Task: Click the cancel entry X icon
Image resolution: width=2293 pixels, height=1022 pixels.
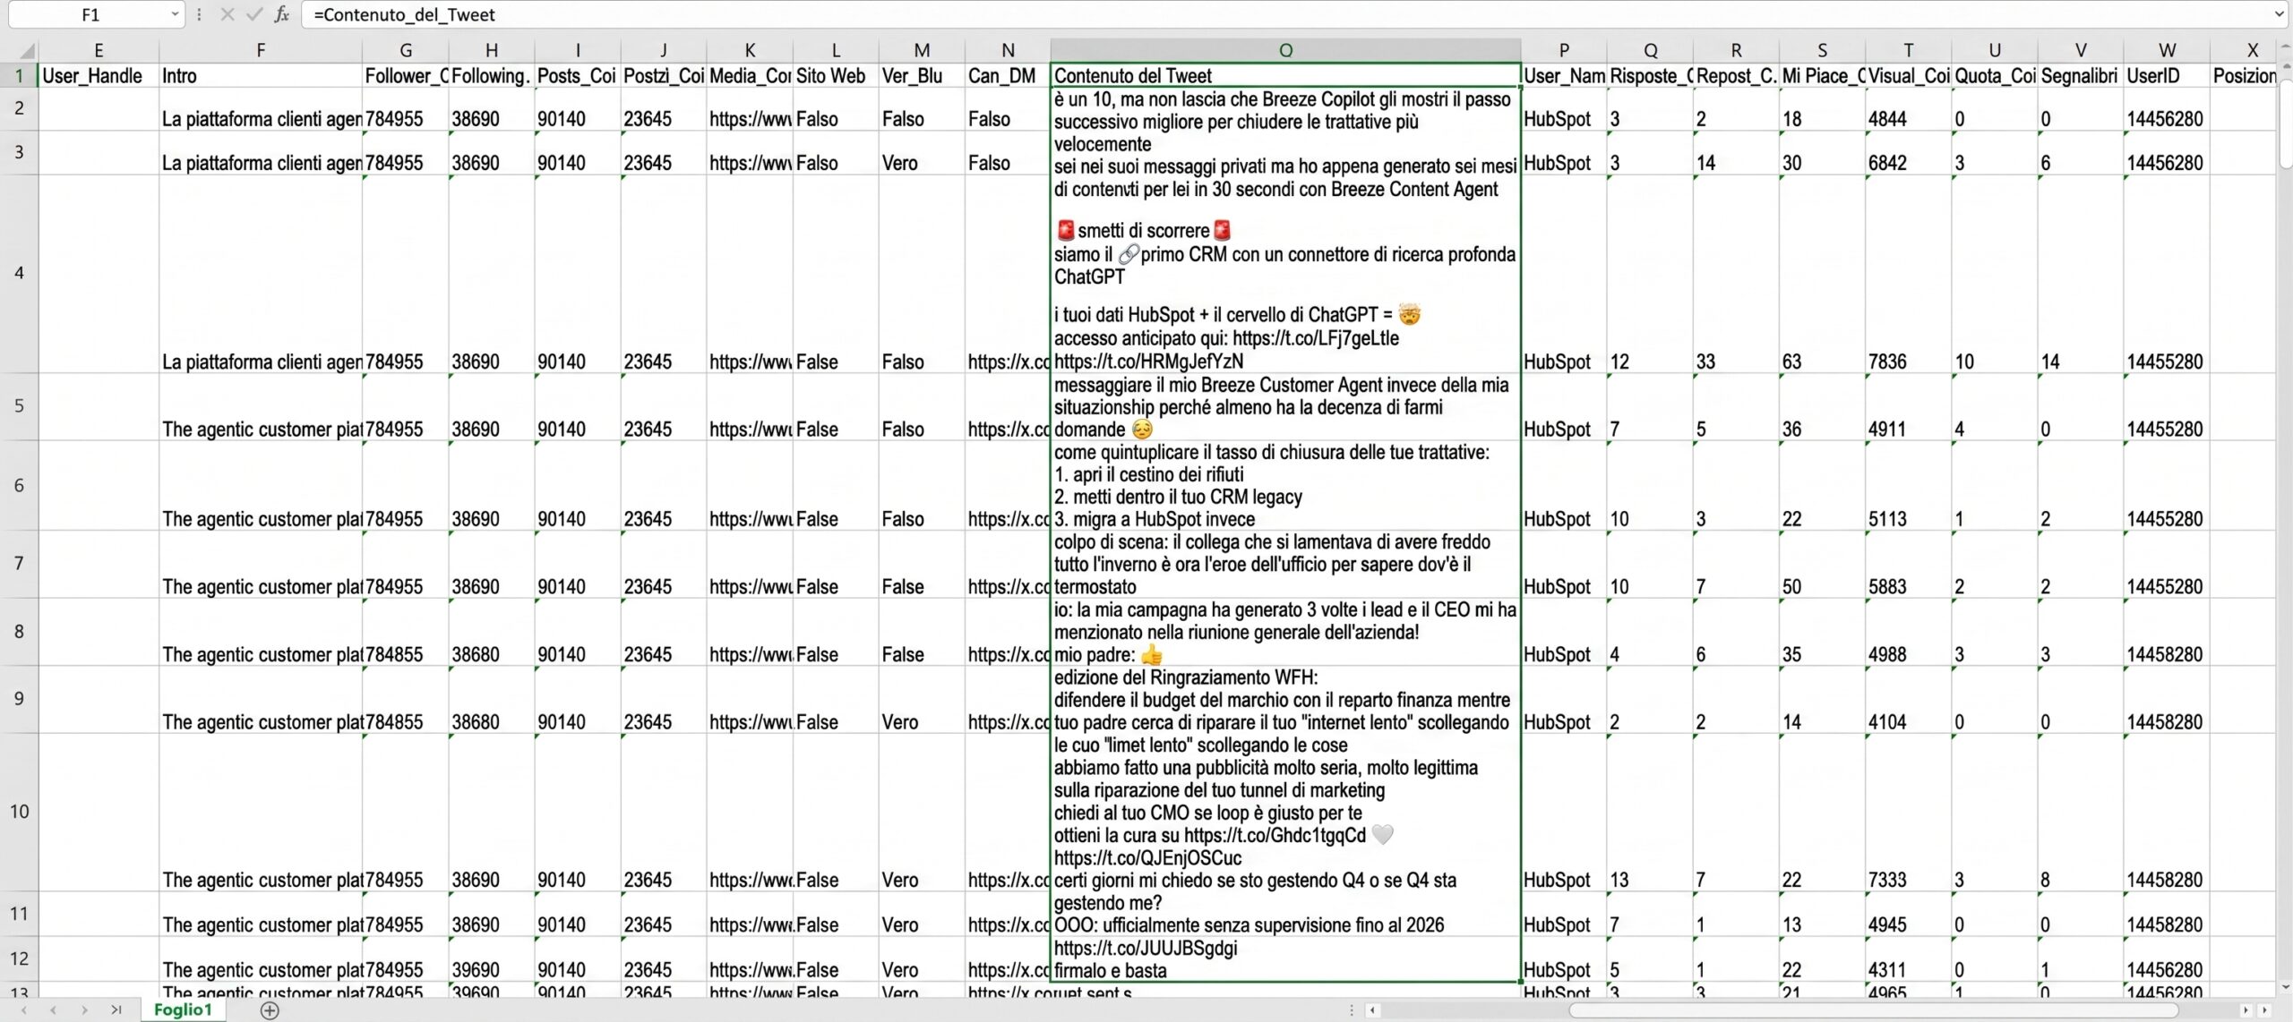Action: (x=228, y=14)
